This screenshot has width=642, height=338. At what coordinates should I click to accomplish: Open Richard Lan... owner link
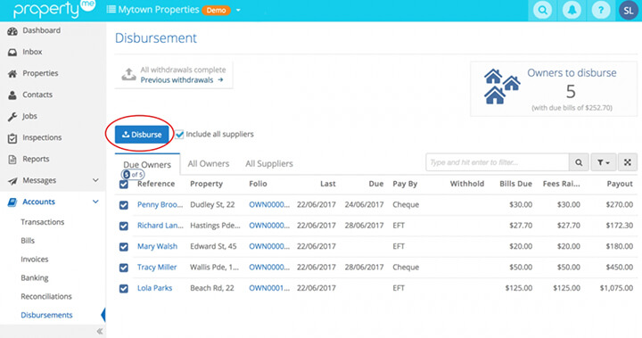point(160,226)
